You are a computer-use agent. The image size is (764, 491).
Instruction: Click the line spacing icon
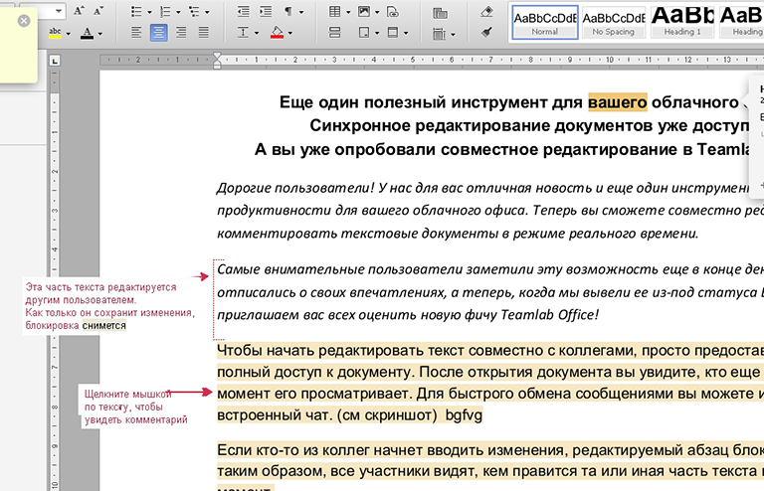243,33
